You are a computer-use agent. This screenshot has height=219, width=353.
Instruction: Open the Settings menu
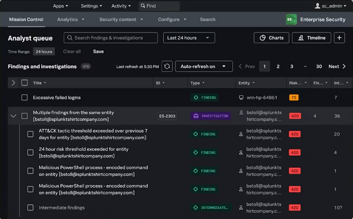click(91, 6)
